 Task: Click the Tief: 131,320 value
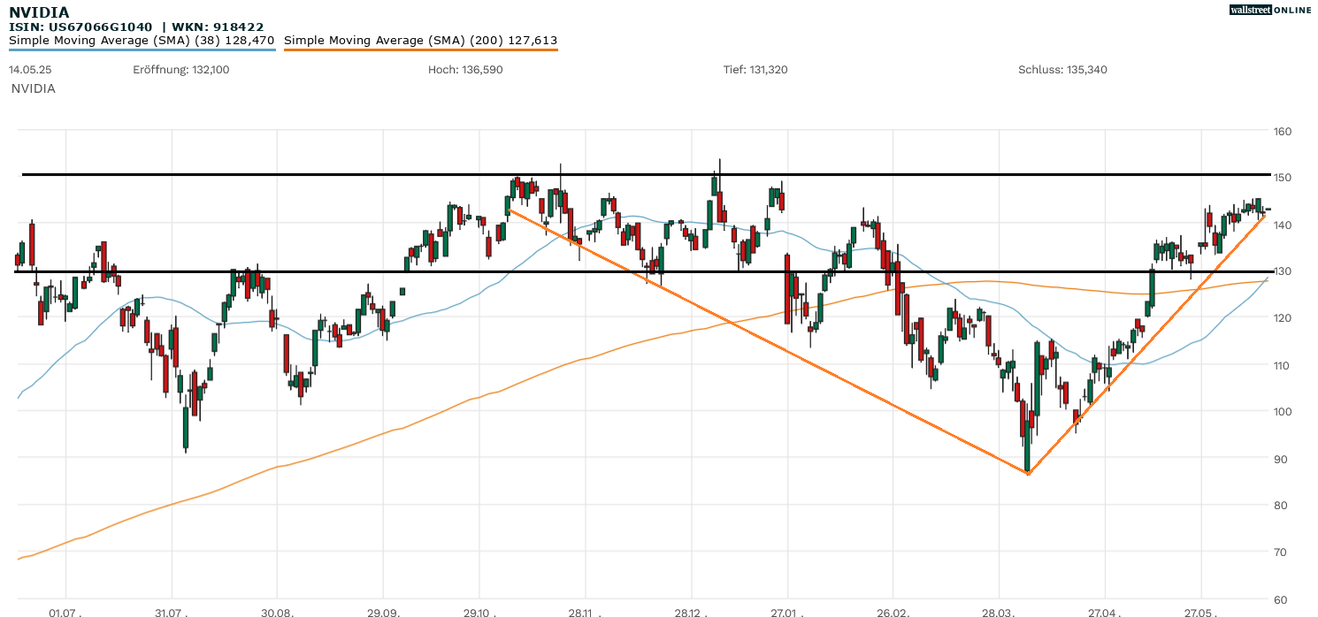[x=755, y=70]
